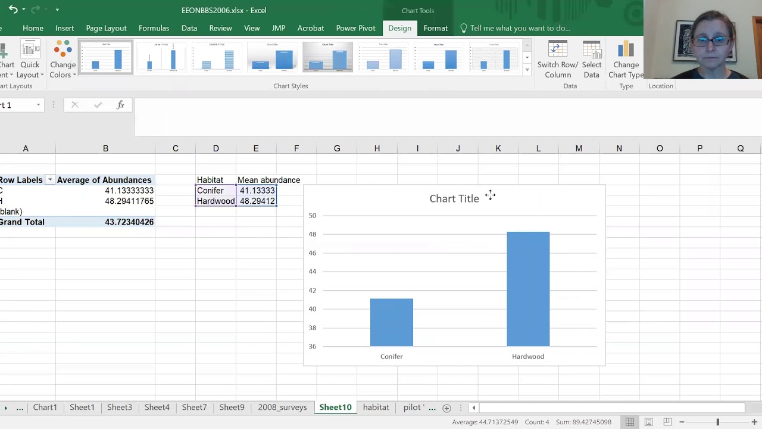Screen dimensions: 762x429
Task: Click the zoom slider handle
Action: click(x=717, y=422)
